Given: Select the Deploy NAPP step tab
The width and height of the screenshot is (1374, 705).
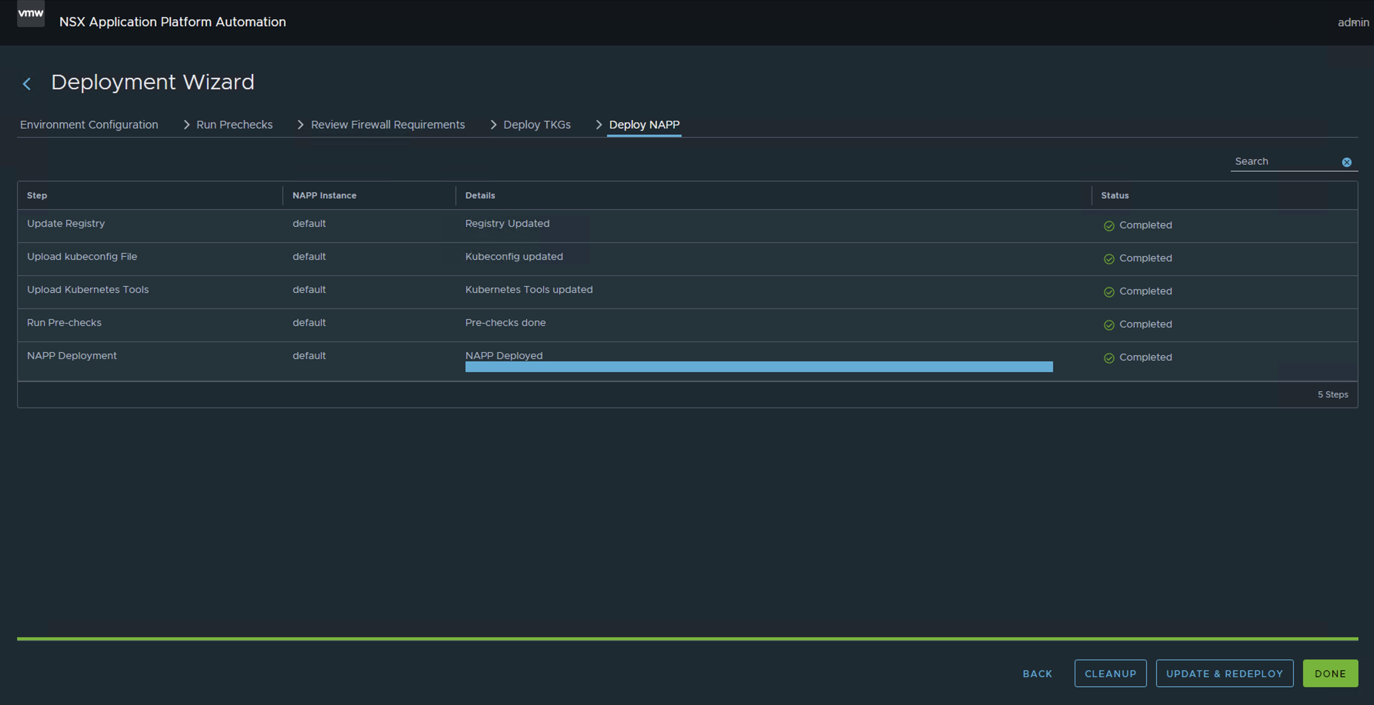Looking at the screenshot, I should tap(644, 125).
